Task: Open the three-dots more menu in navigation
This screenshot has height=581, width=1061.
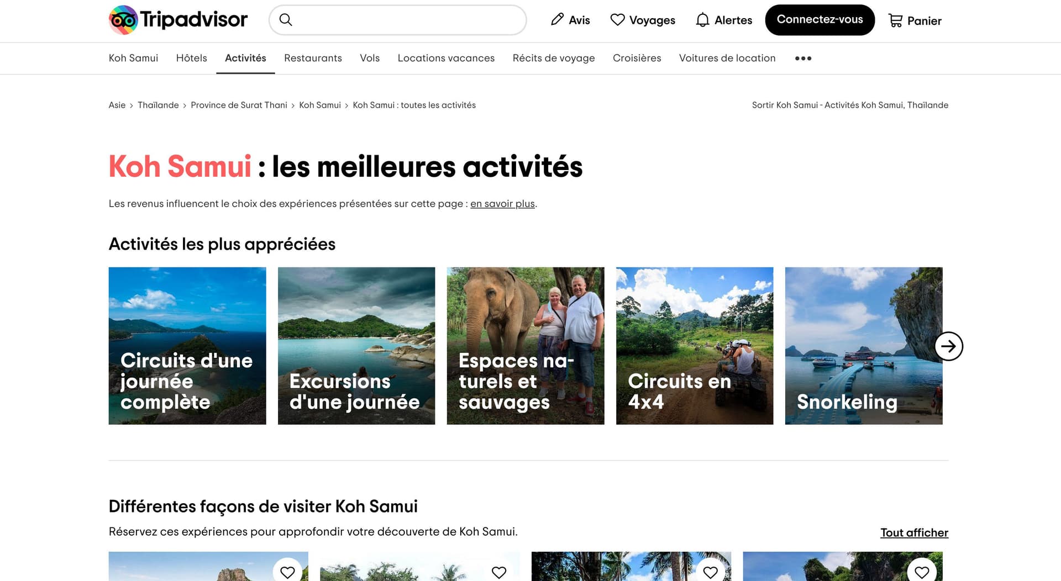Action: pos(803,58)
